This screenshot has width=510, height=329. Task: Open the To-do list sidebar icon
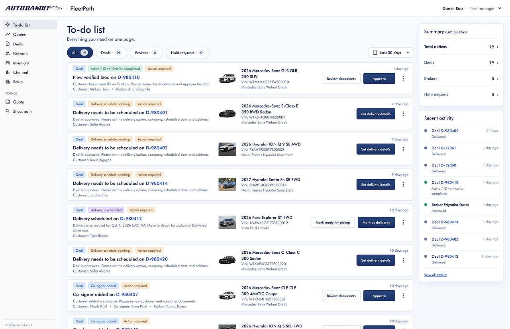pos(8,25)
